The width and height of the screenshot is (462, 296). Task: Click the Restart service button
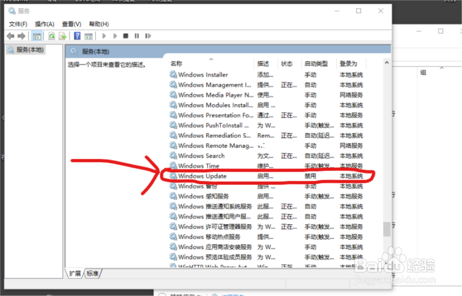coord(148,36)
